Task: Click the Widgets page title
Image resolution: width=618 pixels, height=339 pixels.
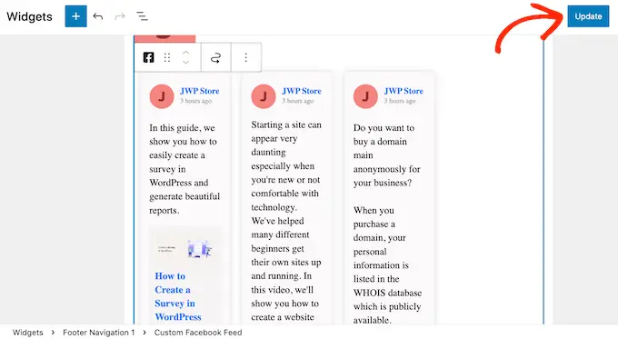Action: tap(30, 16)
